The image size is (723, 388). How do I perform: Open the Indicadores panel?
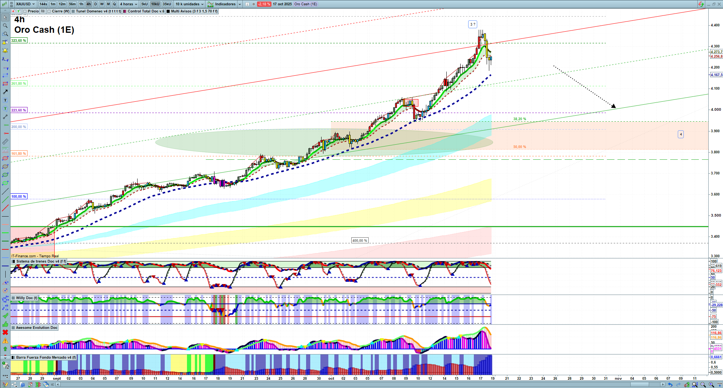coord(225,4)
